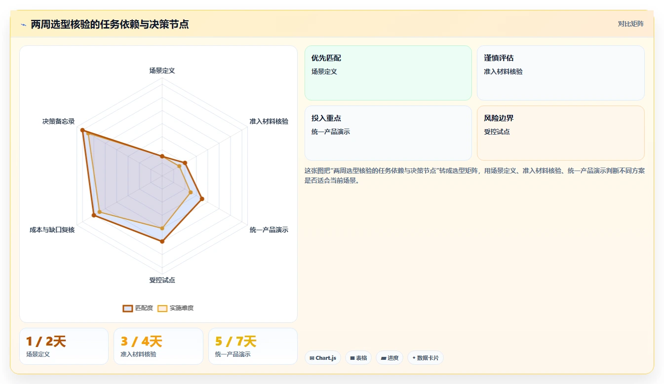Open the Chart.js tag chip
664x384 pixels.
point(323,358)
